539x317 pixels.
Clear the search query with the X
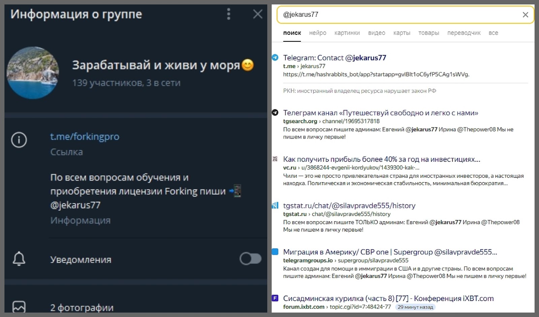tap(525, 15)
